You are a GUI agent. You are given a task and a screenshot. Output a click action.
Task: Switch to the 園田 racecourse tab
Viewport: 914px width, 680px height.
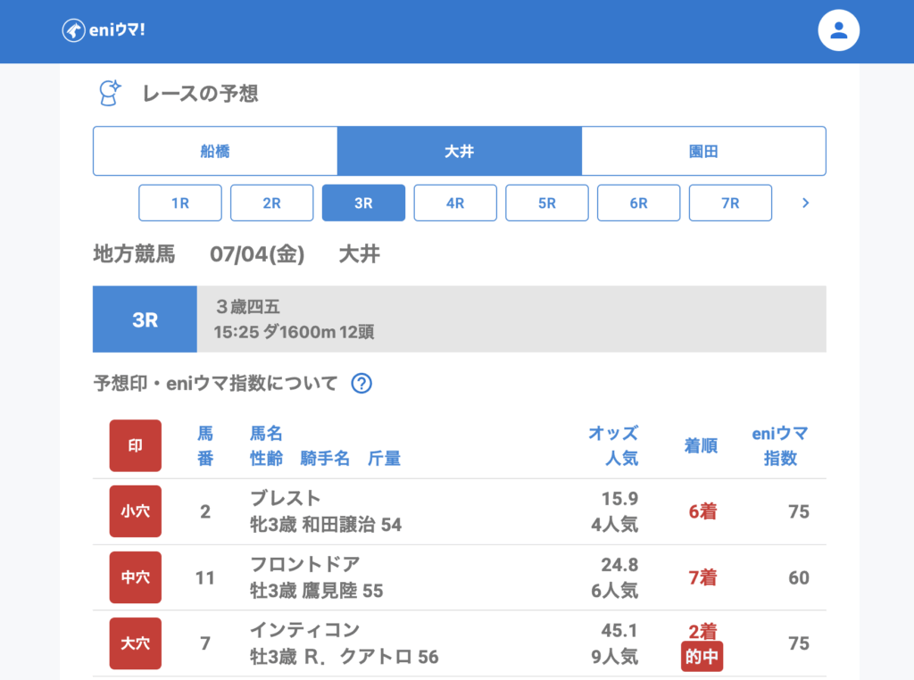703,151
